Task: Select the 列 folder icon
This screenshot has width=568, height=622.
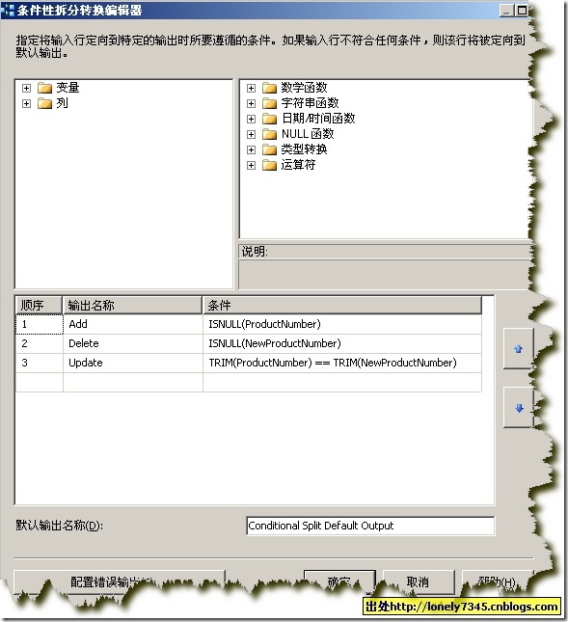Action: point(44,103)
